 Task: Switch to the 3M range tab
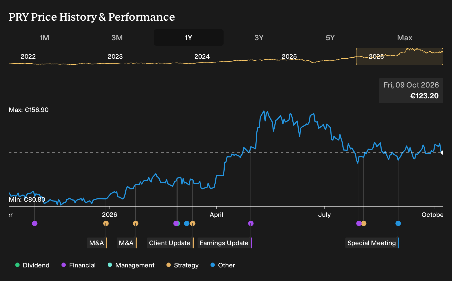pyautogui.click(x=117, y=38)
